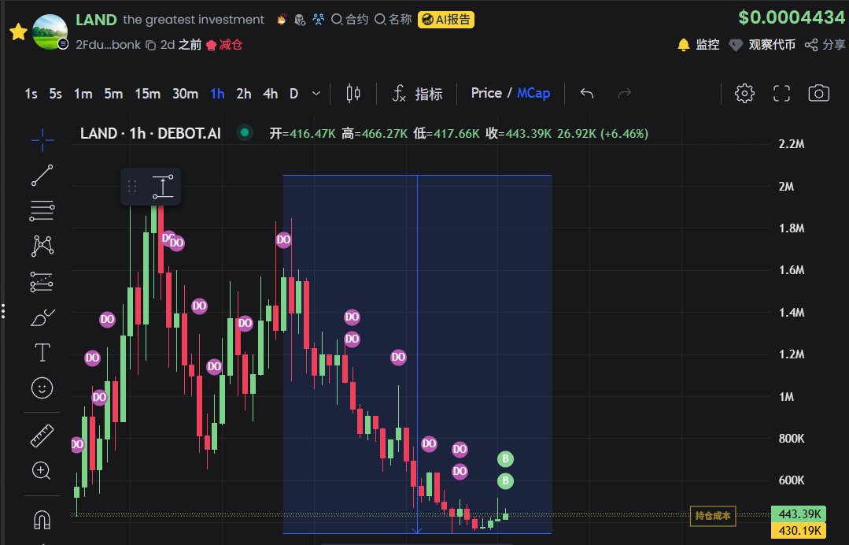Click the 持仓成本 cost label

pos(713,516)
